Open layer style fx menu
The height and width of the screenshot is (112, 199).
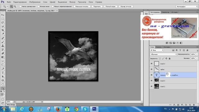click(174, 105)
